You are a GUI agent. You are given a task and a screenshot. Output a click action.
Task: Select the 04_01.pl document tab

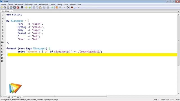[x=6, y=11]
